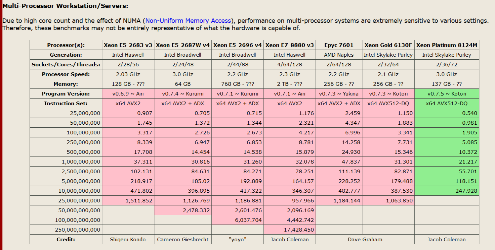Click the Epyc 7601 column header
The image size is (495, 250).
339,45
